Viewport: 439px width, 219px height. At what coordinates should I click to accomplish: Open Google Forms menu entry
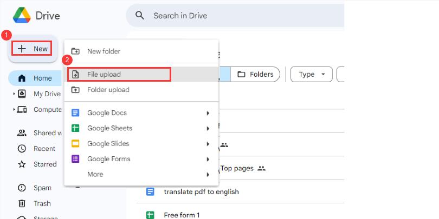tap(141, 159)
